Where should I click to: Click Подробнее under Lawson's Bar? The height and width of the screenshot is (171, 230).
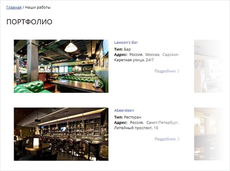(165, 71)
